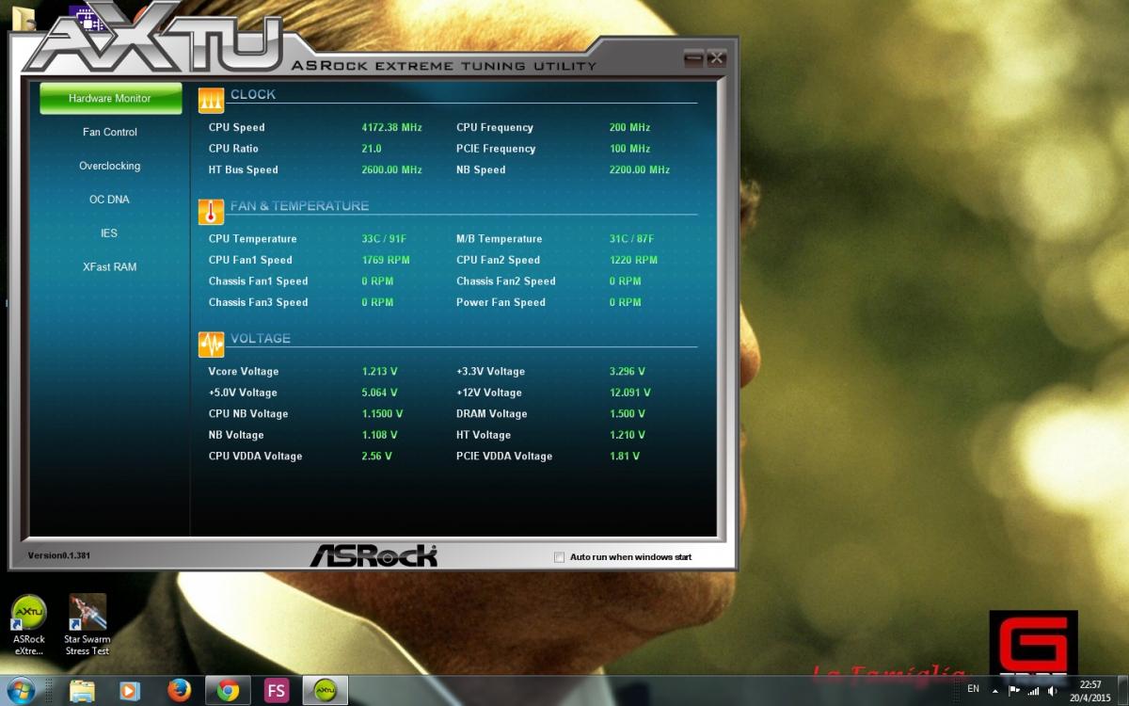Click the HT Voltage value 1.210 V

628,436
